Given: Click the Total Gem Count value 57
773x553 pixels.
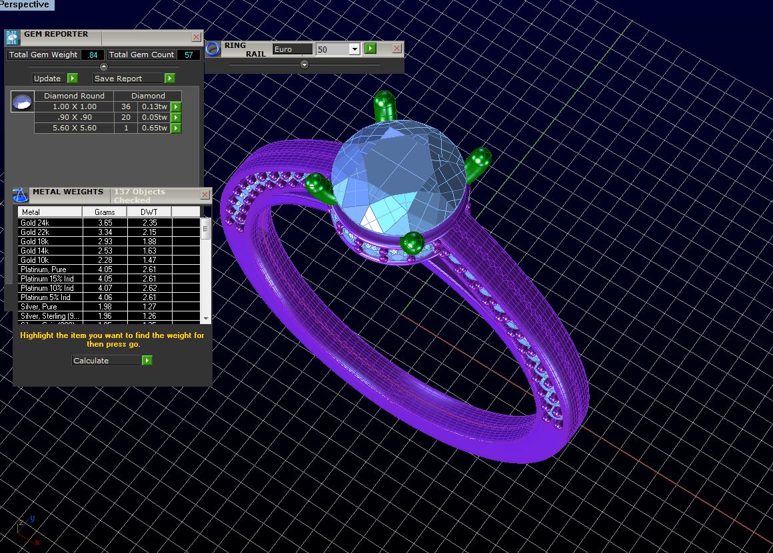Looking at the screenshot, I should click(189, 55).
